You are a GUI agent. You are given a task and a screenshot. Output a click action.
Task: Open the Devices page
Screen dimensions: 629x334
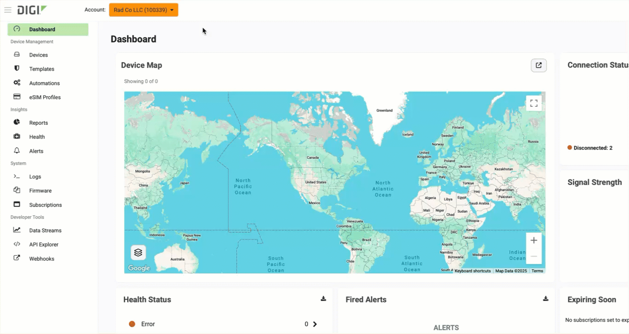pyautogui.click(x=38, y=55)
